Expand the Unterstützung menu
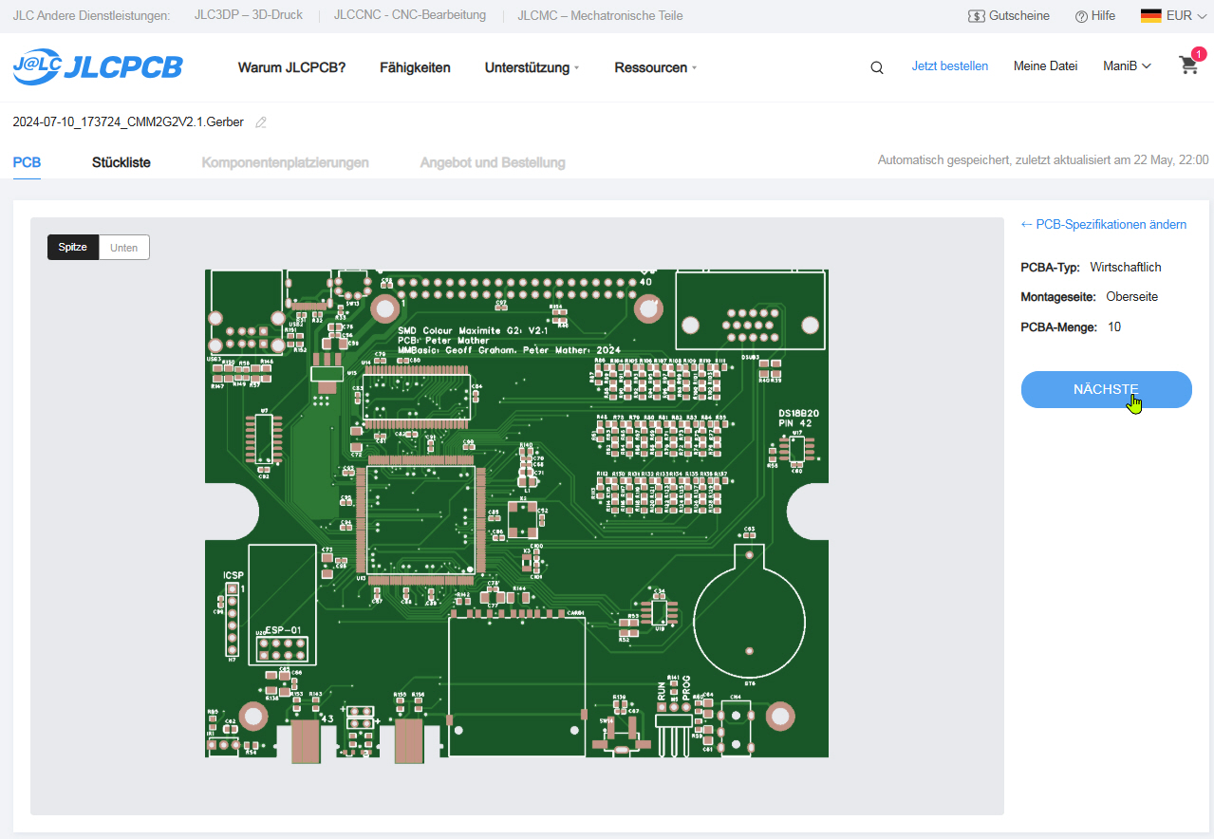The image size is (1214, 839). point(532,67)
